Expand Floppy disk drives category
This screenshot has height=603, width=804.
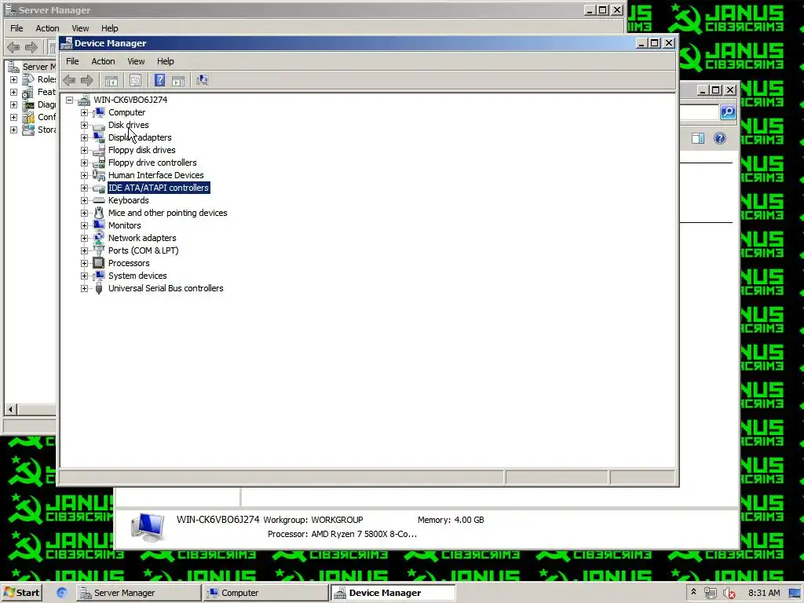coord(84,150)
